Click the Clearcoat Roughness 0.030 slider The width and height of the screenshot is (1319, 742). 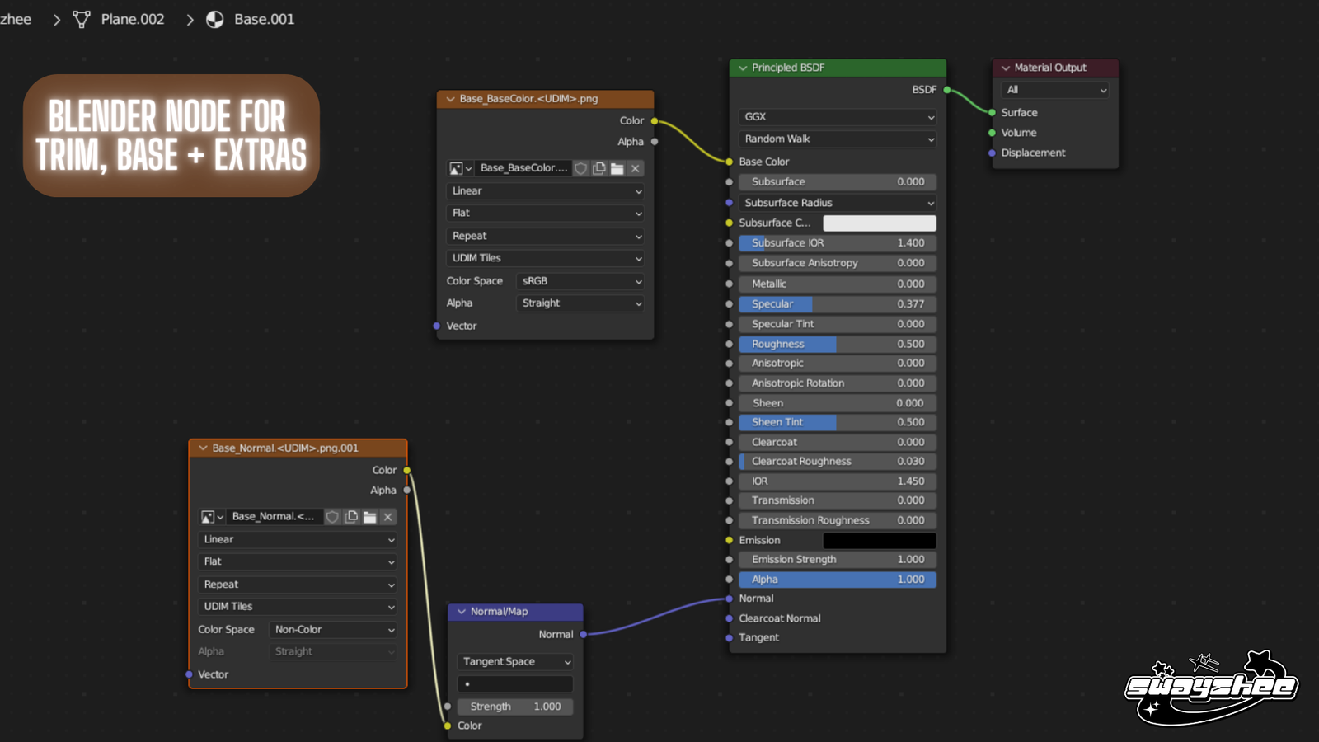click(x=838, y=462)
